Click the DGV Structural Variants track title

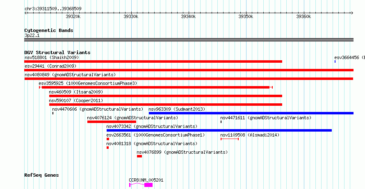(57, 52)
